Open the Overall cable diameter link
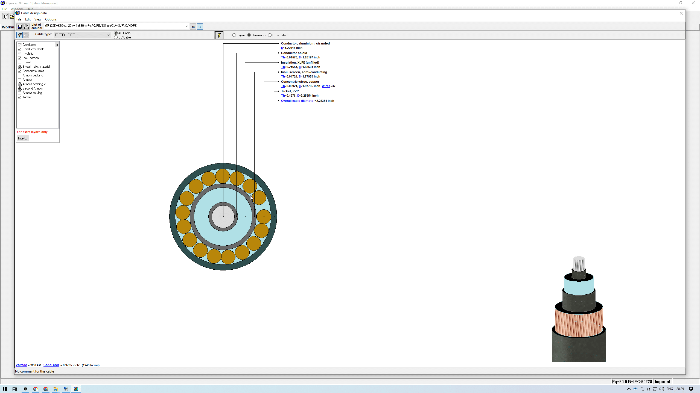This screenshot has width=700, height=393. [298, 100]
